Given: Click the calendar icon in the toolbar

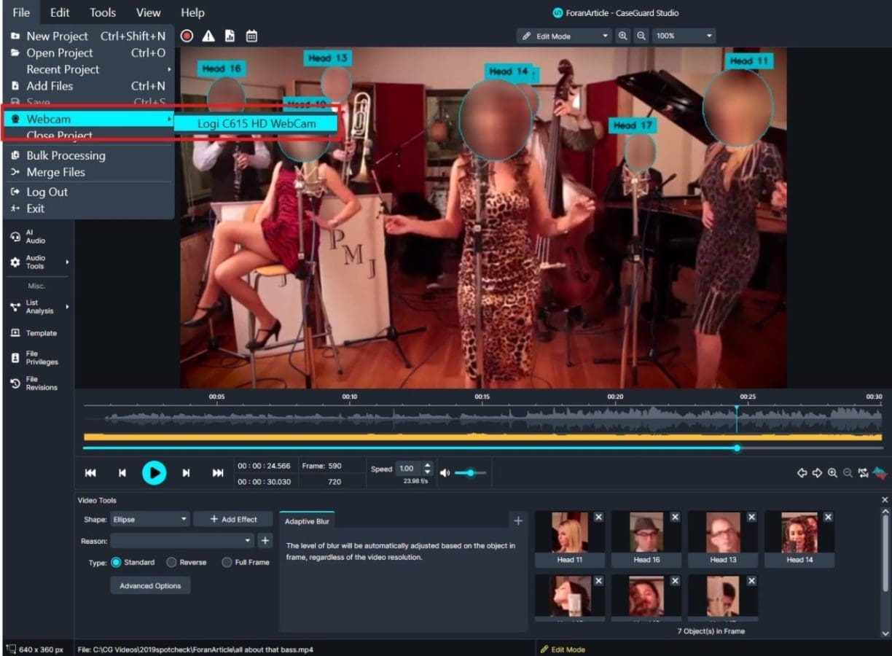Looking at the screenshot, I should coord(251,35).
